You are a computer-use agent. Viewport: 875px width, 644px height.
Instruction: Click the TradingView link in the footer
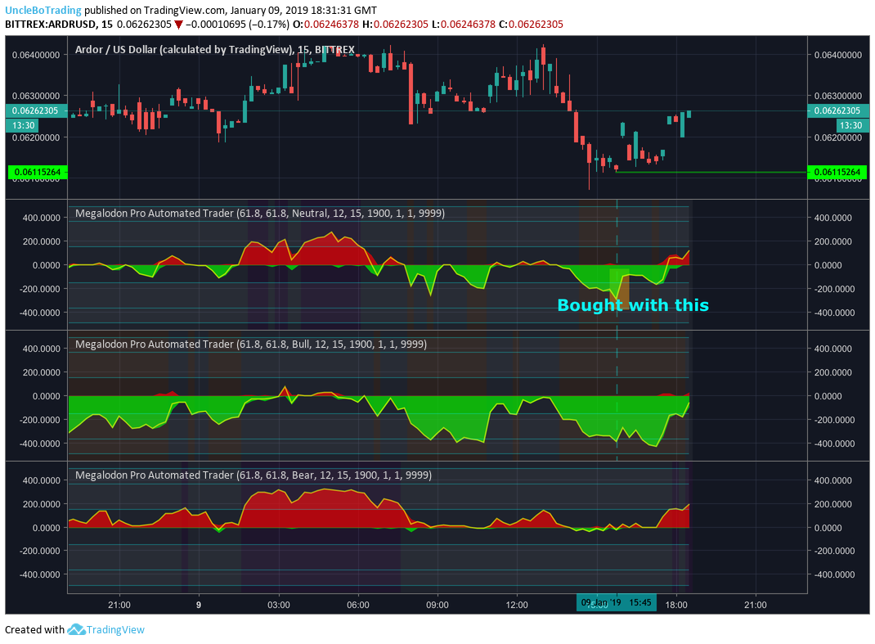tap(115, 629)
